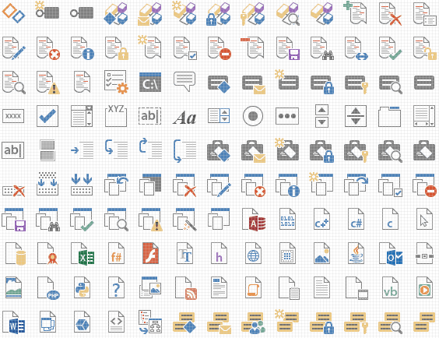Click the windows with undo arrow icon
The image size is (439, 338).
(116, 185)
